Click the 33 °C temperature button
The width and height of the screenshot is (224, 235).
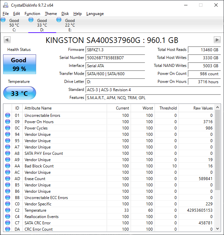point(20,93)
